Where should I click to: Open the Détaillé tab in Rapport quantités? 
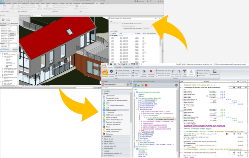click(116, 31)
